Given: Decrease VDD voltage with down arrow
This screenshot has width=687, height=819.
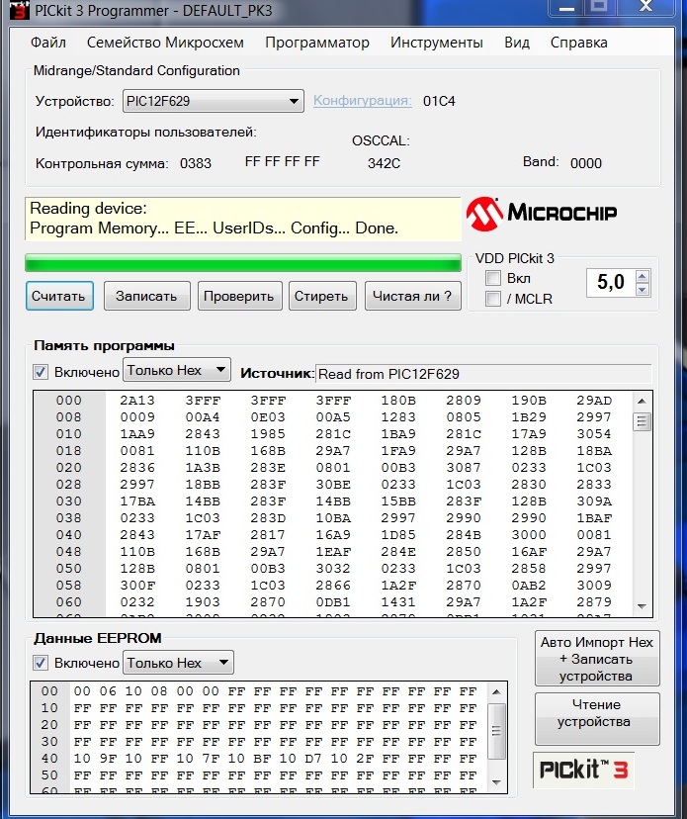Looking at the screenshot, I should click(x=643, y=290).
